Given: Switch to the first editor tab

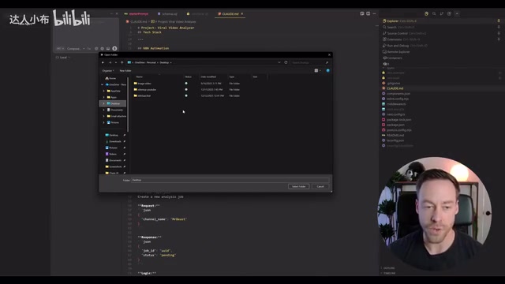Looking at the screenshot, I should pos(137,14).
